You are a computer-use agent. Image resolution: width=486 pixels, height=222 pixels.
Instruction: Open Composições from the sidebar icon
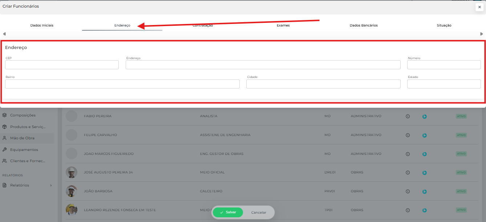coord(4,115)
